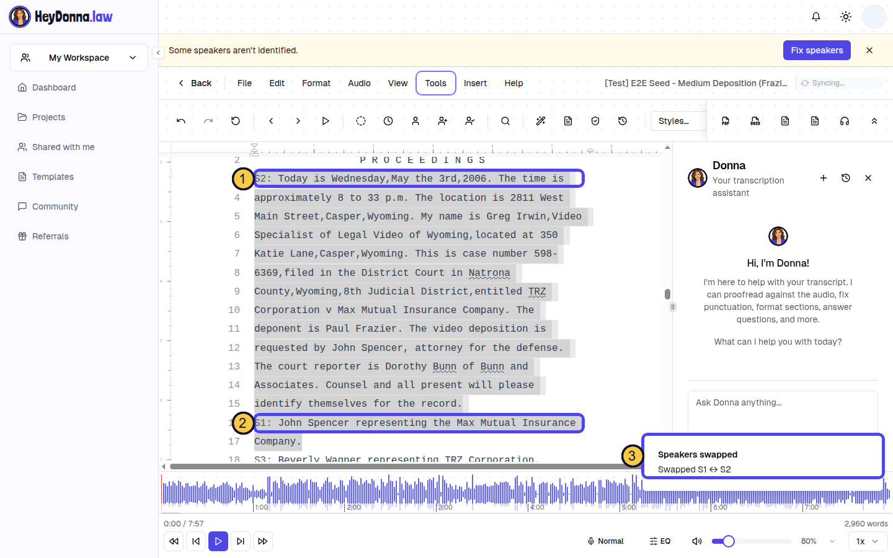The height and width of the screenshot is (558, 893).
Task: Open the Styles dropdown
Action: tap(677, 121)
